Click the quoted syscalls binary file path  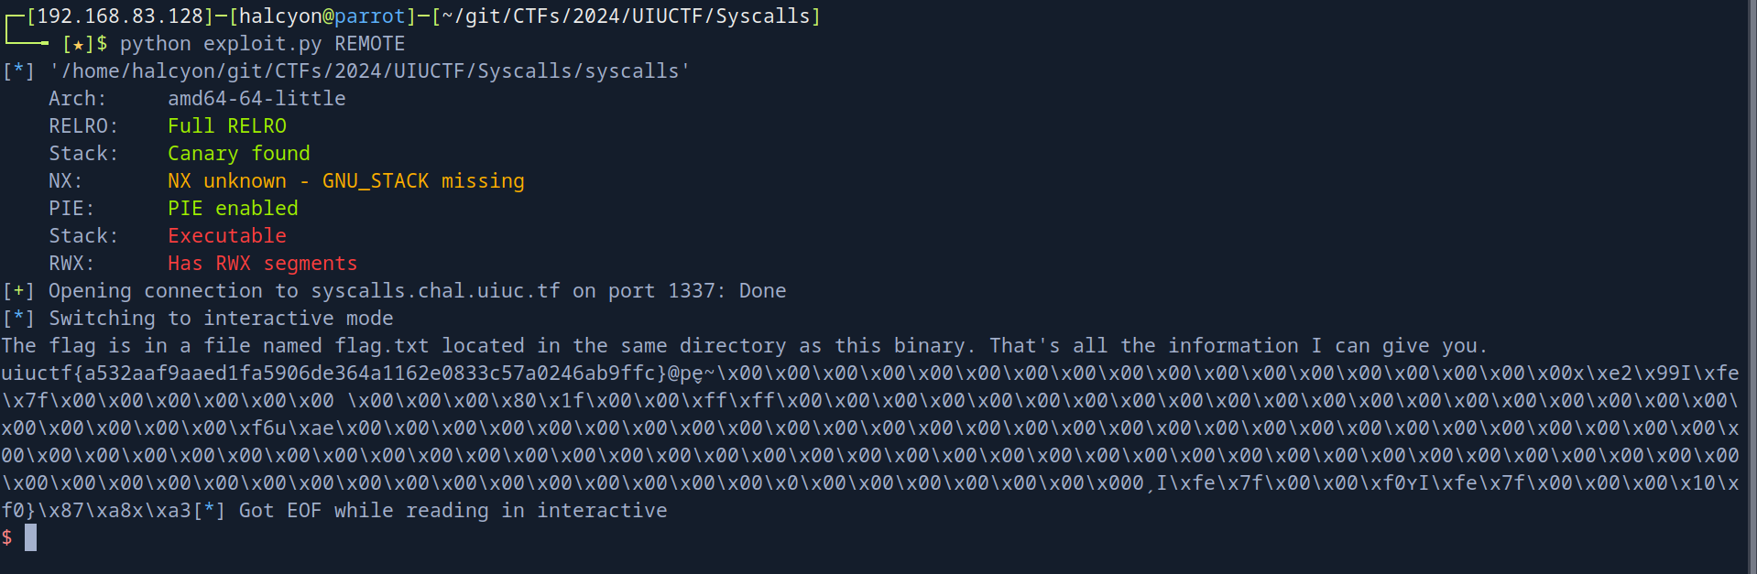[x=369, y=71]
